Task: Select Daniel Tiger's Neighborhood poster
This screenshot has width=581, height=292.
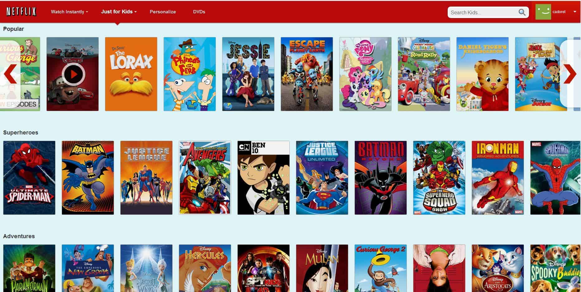Action: [x=482, y=74]
